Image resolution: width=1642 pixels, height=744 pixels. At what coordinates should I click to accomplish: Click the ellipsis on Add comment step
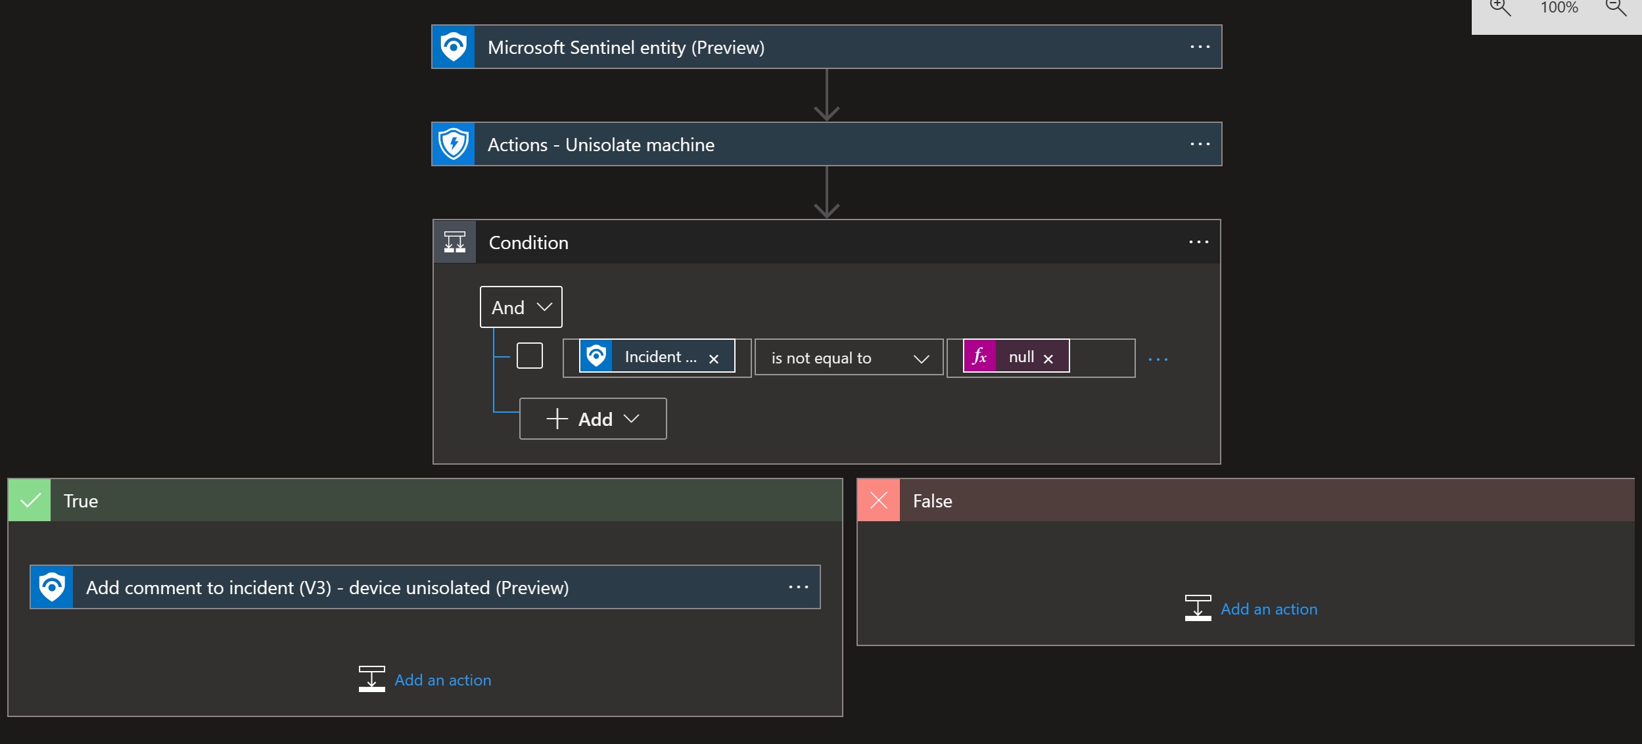(798, 586)
